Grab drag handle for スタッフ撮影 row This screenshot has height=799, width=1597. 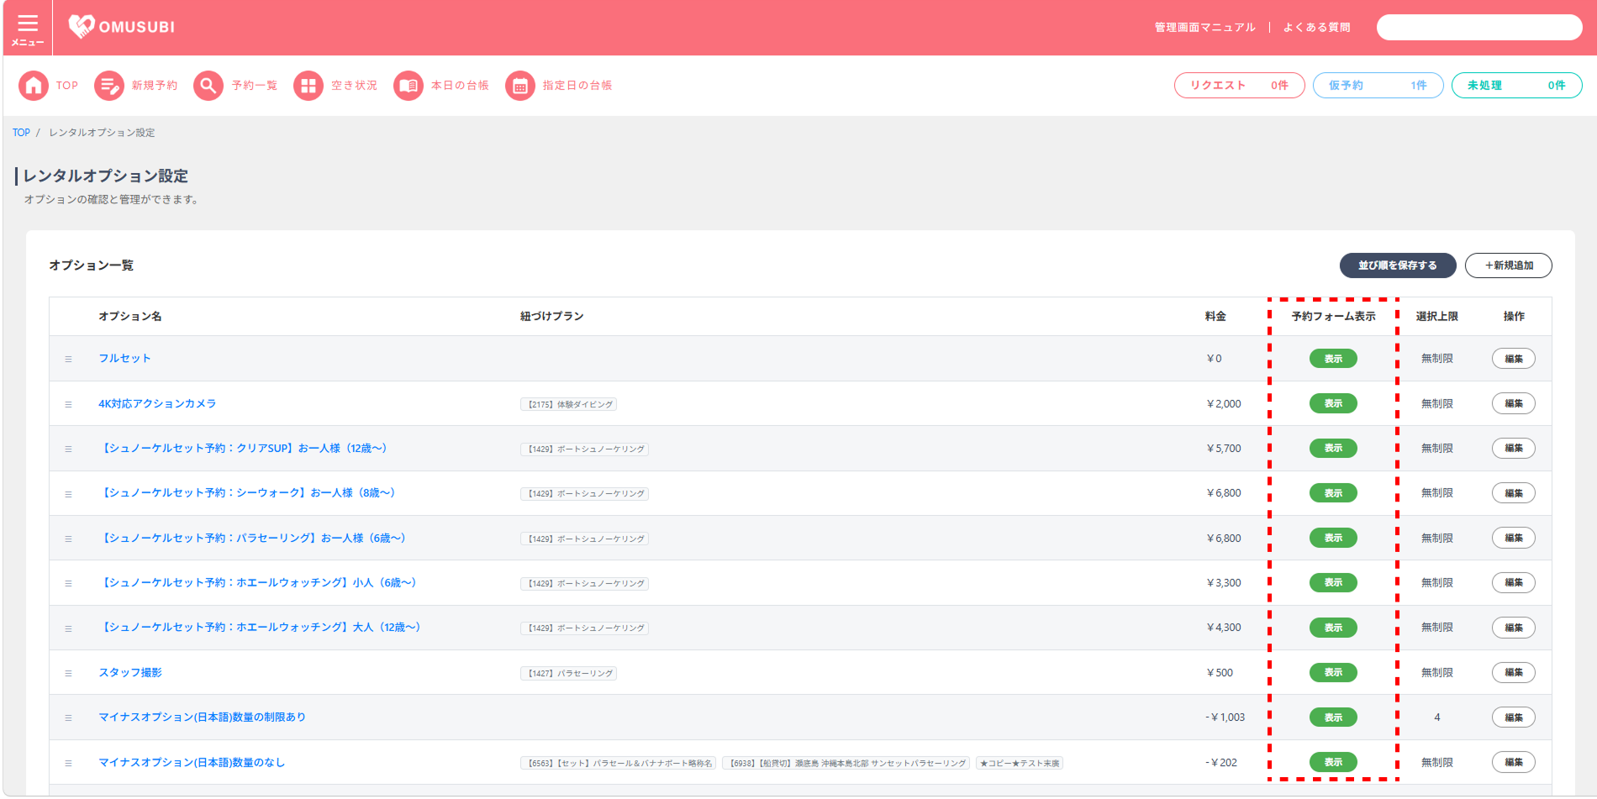[x=69, y=673]
